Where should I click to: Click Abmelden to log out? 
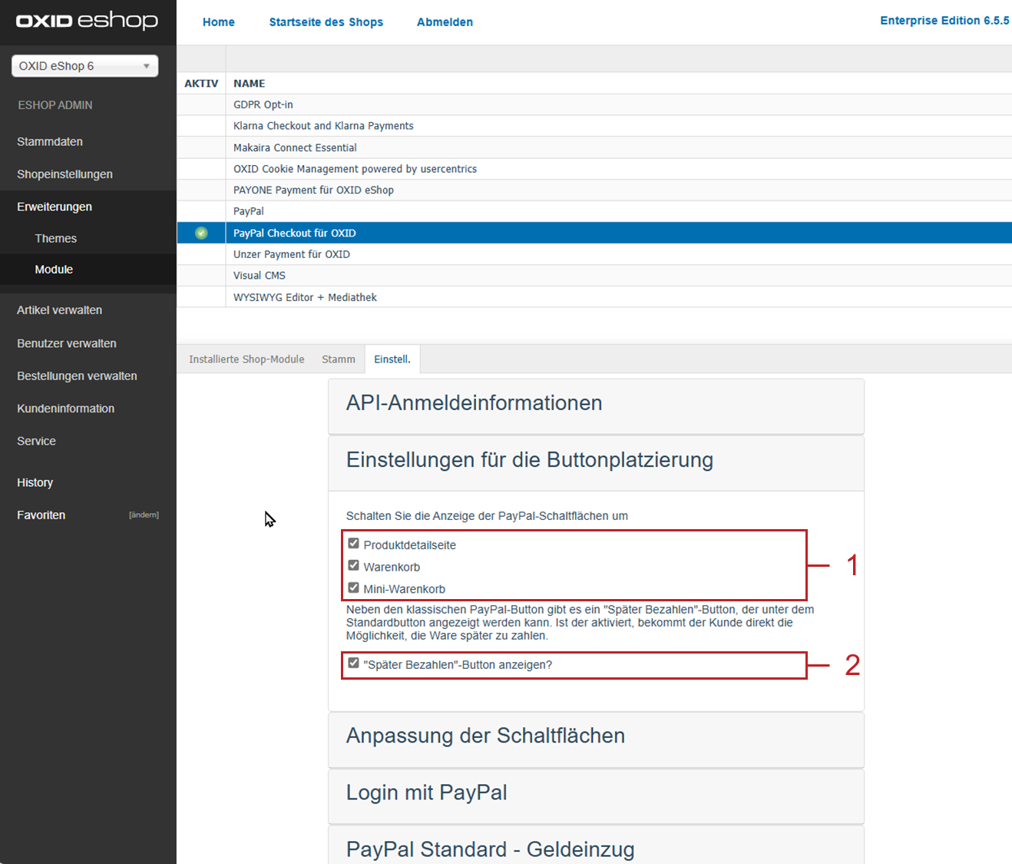pyautogui.click(x=445, y=22)
